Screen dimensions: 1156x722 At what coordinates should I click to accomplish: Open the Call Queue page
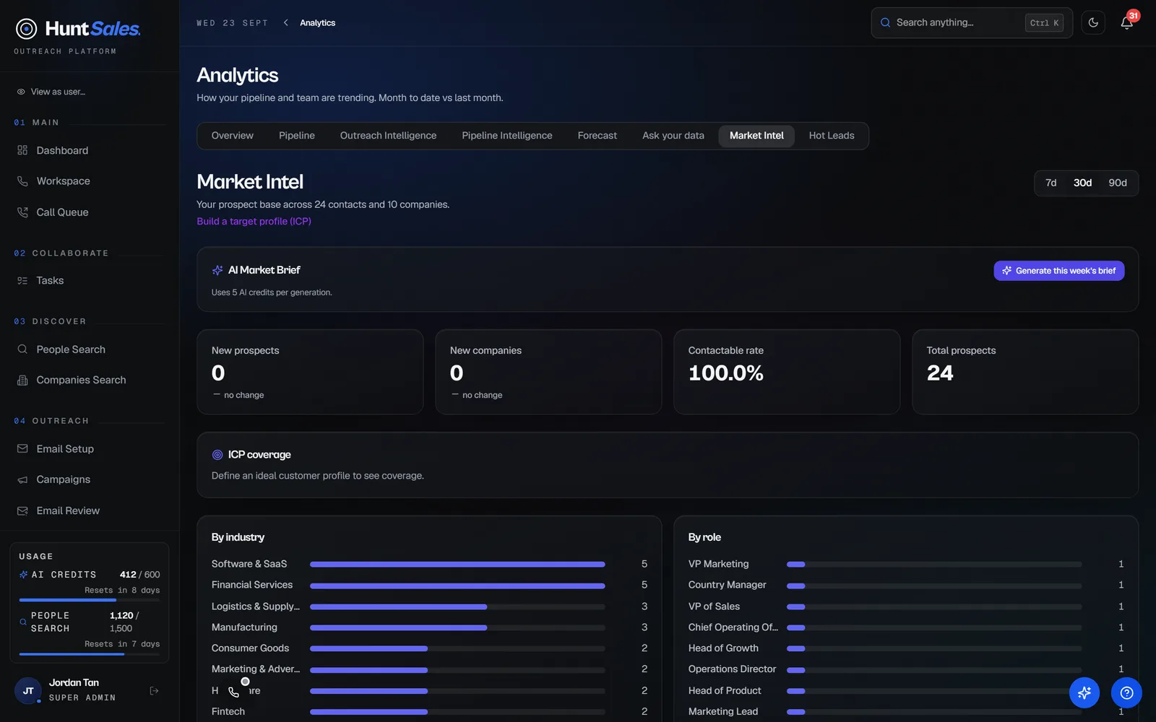(x=62, y=212)
